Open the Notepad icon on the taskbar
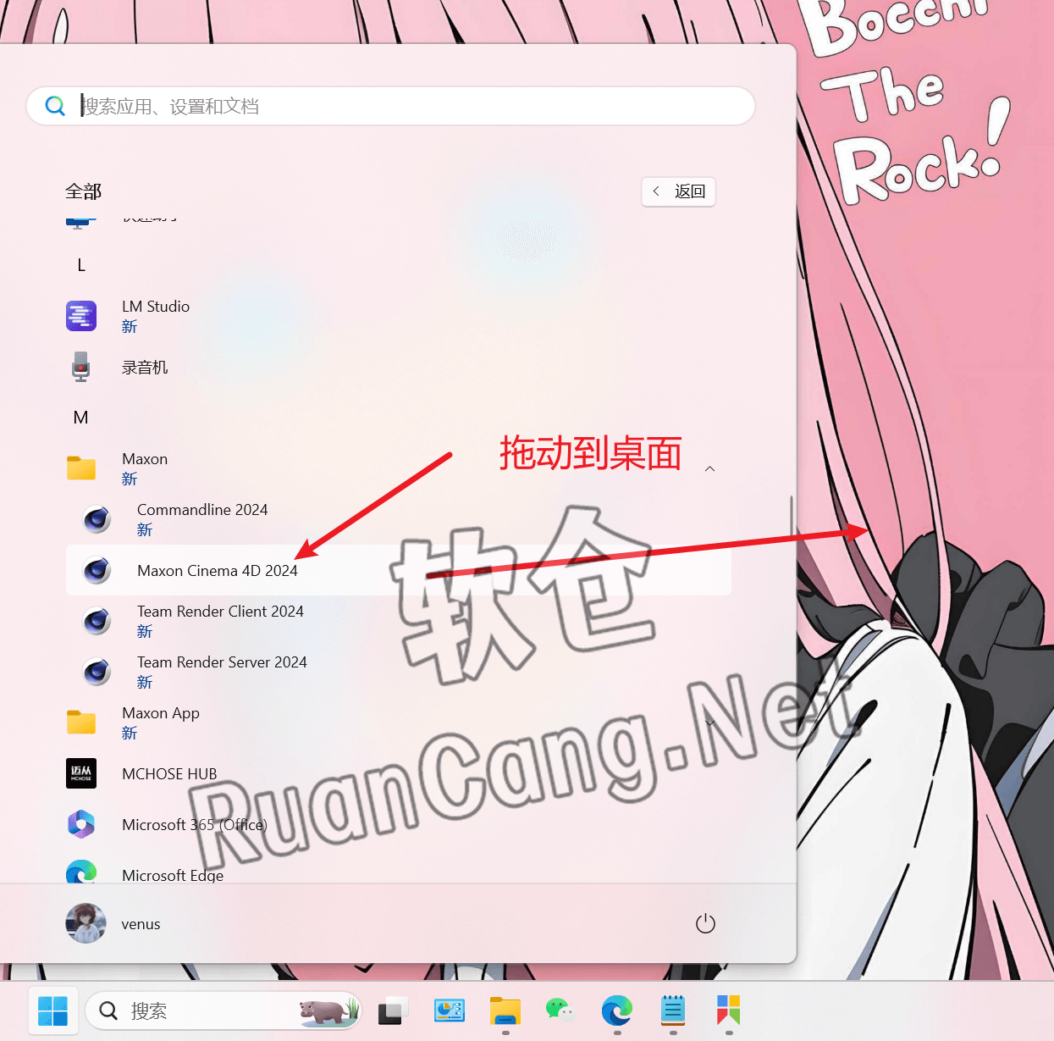The image size is (1054, 1041). (x=673, y=1011)
